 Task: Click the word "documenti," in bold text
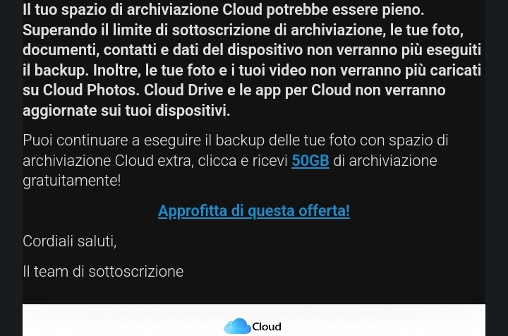61,50
